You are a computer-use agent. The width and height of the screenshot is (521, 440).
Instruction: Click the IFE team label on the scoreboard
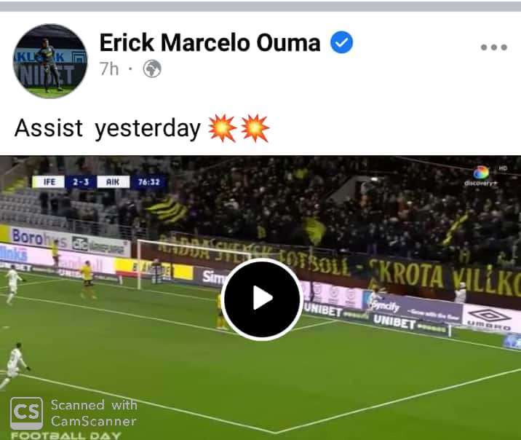pos(49,182)
